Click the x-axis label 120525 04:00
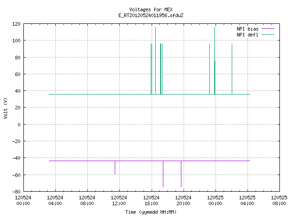The image size is (288, 216). [x=247, y=201]
